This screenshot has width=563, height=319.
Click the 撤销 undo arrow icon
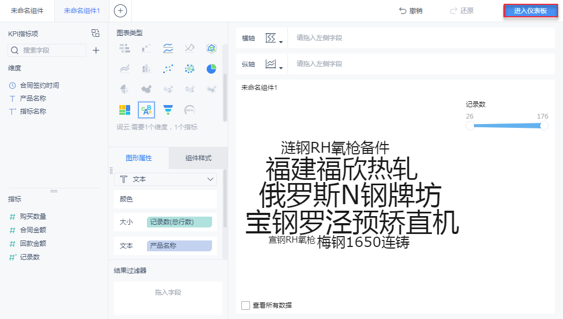[x=403, y=11]
